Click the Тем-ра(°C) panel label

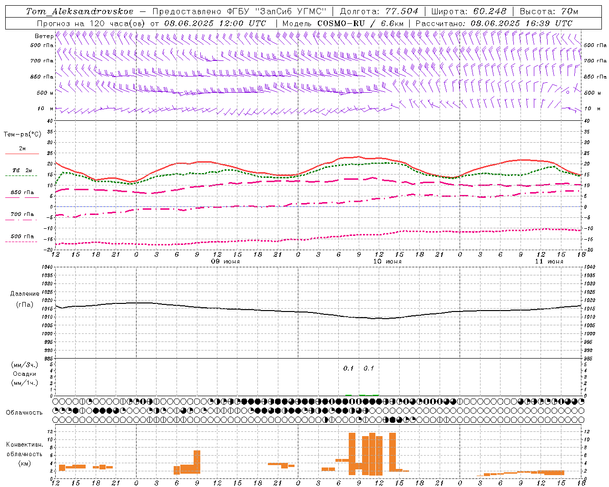click(x=22, y=135)
